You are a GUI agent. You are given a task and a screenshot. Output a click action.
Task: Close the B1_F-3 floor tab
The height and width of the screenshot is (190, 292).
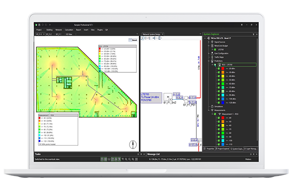click(44, 34)
